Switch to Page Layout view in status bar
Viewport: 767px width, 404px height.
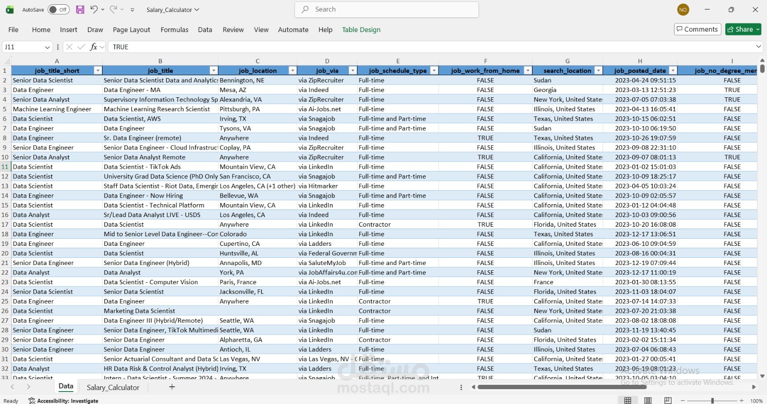pos(648,401)
